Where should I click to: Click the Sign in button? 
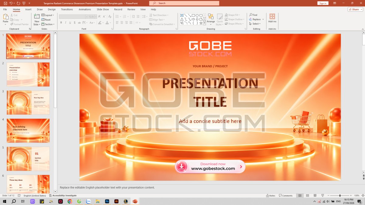click(x=323, y=3)
